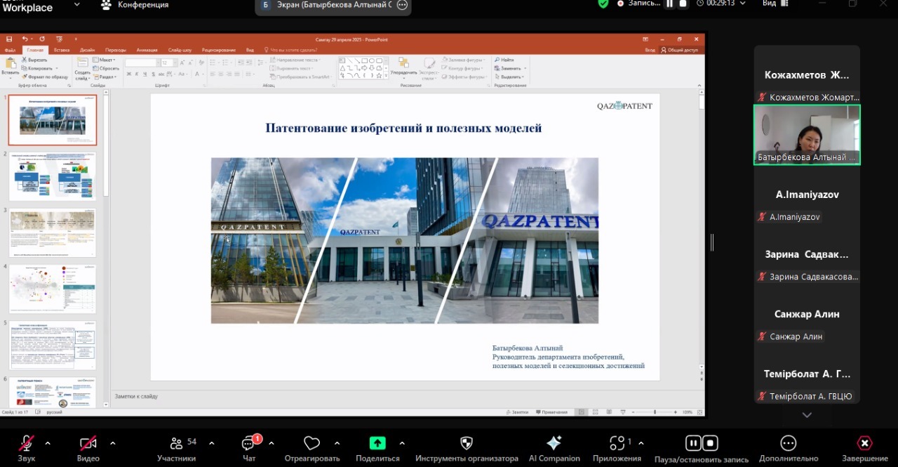Click the green Поделиться share screen icon
Viewport: 898px width, 467px height.
377,443
